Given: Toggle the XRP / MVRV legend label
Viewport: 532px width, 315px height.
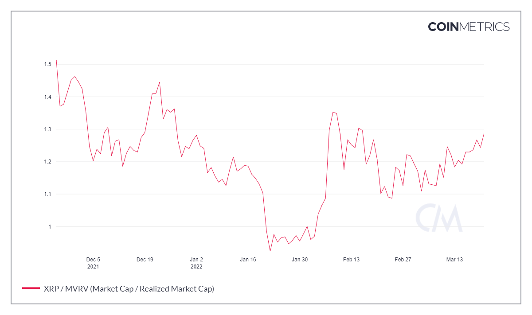Looking at the screenshot, I should (x=129, y=289).
